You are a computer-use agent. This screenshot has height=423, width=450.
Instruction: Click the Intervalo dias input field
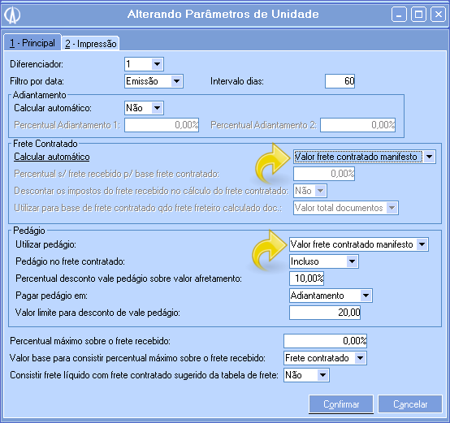tap(340, 81)
